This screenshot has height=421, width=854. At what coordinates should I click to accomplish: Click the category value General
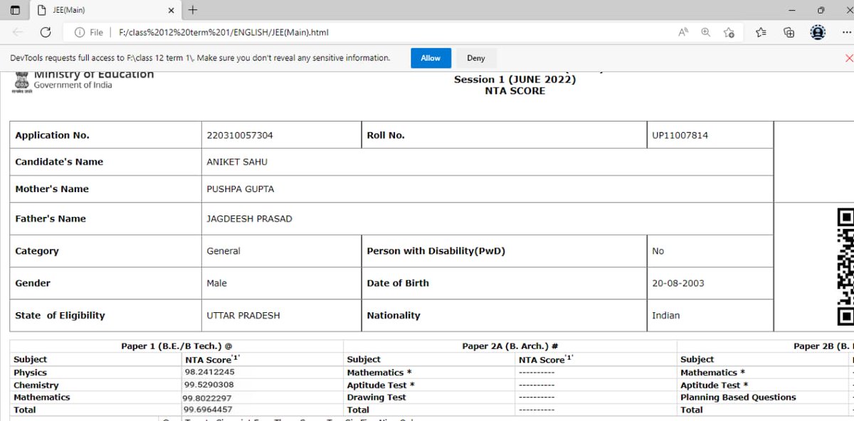[x=223, y=251]
